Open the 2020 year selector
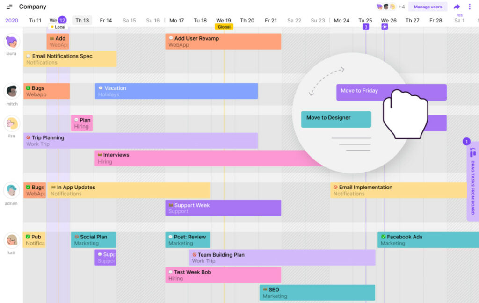479x303 pixels. tap(12, 21)
